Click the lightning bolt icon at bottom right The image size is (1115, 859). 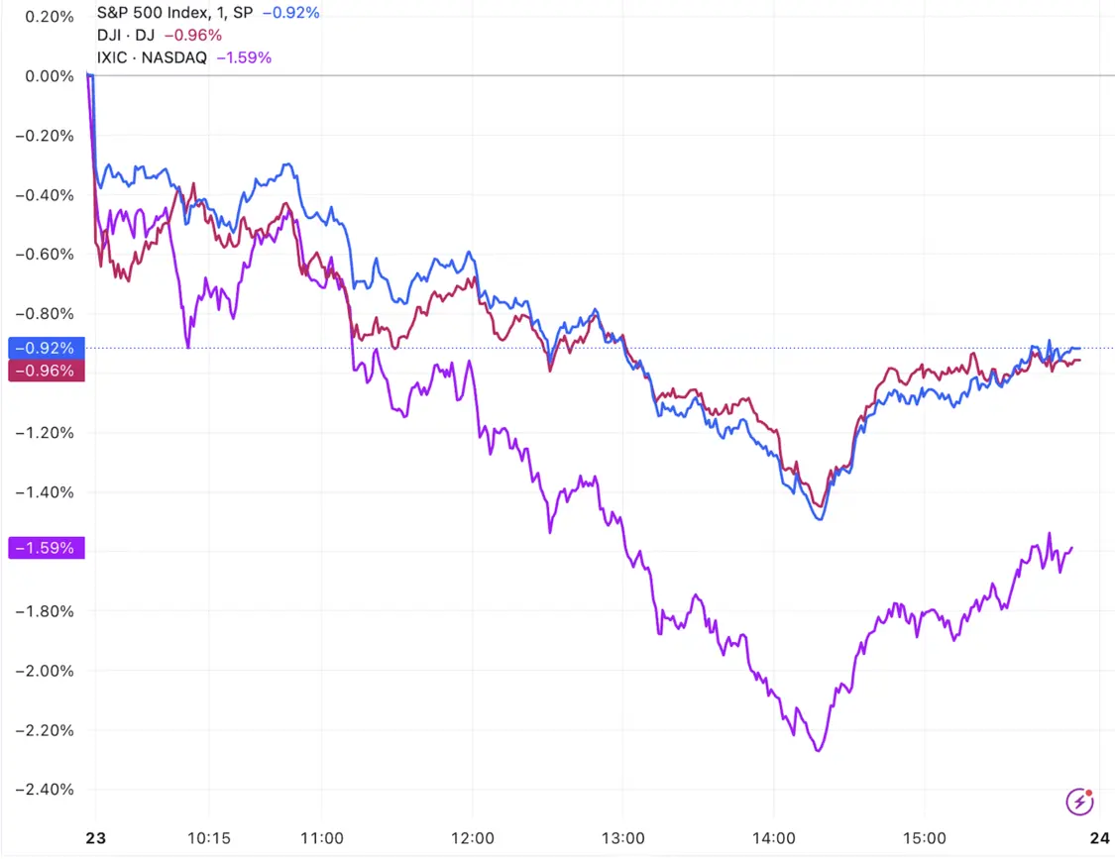pos(1079,802)
